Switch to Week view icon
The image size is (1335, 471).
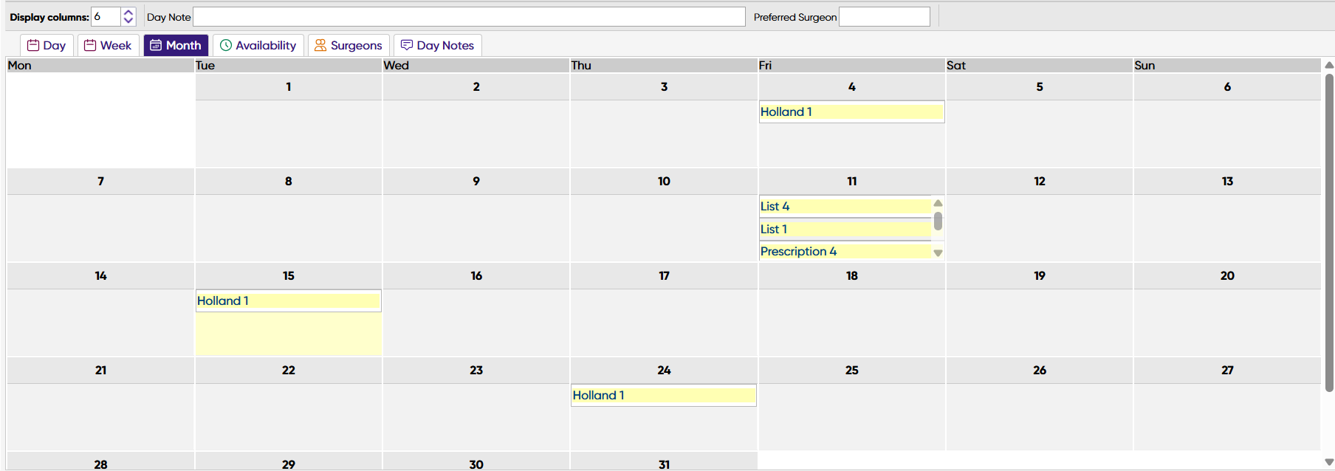(x=90, y=45)
